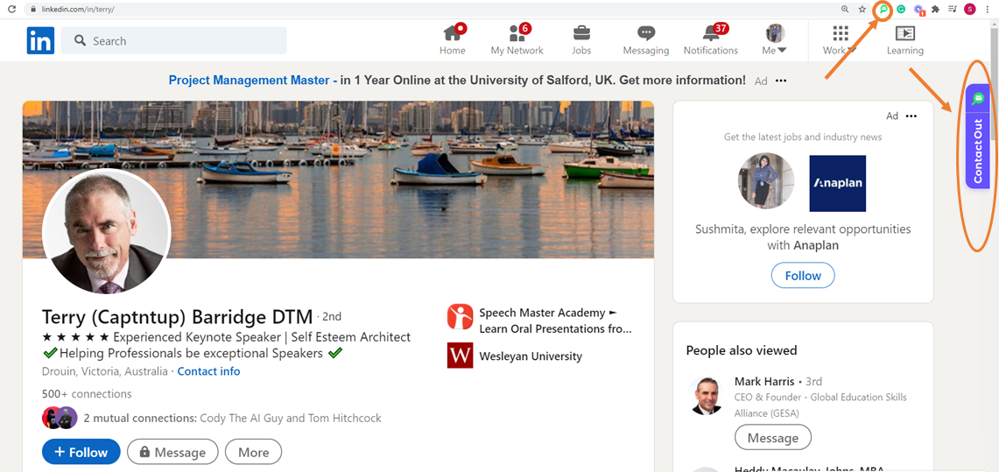
Task: Open LinkedIn Learning
Action: point(904,39)
